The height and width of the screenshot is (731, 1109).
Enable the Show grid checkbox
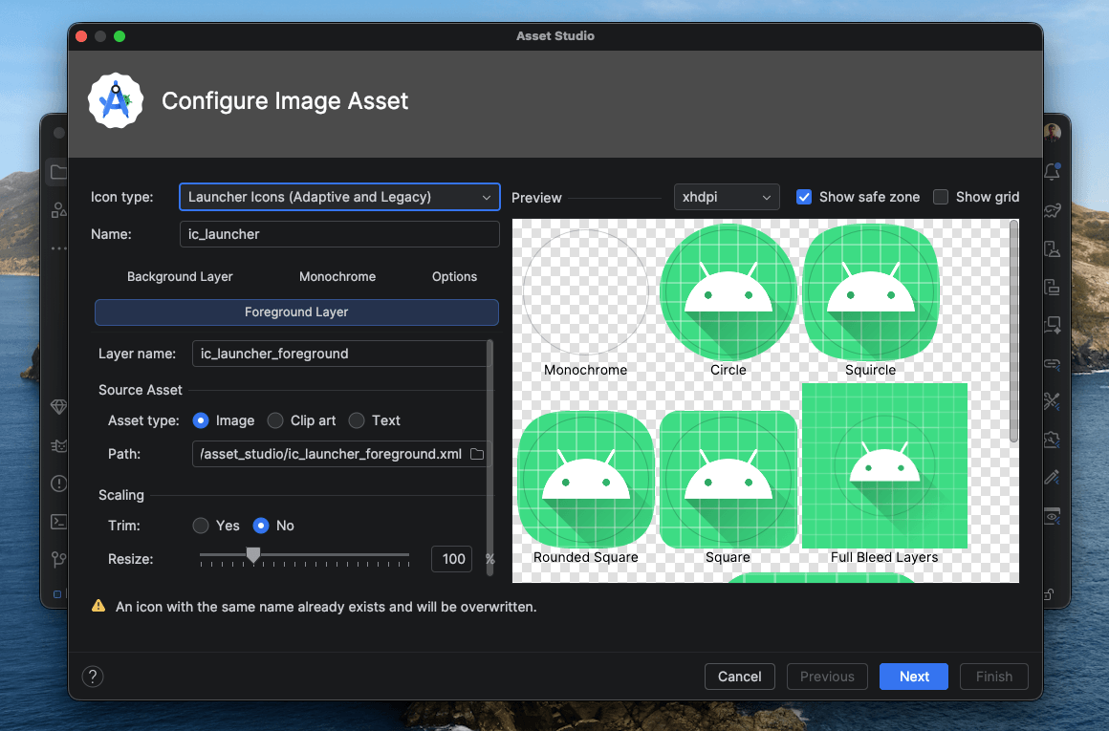pyautogui.click(x=940, y=197)
